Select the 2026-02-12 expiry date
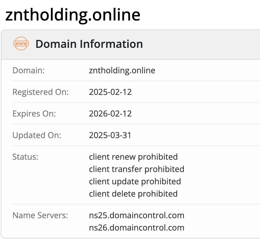 pyautogui.click(x=110, y=113)
